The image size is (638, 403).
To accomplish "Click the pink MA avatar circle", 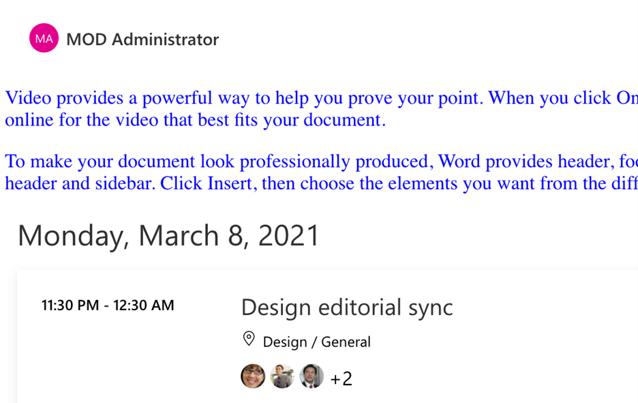I will click(x=44, y=38).
